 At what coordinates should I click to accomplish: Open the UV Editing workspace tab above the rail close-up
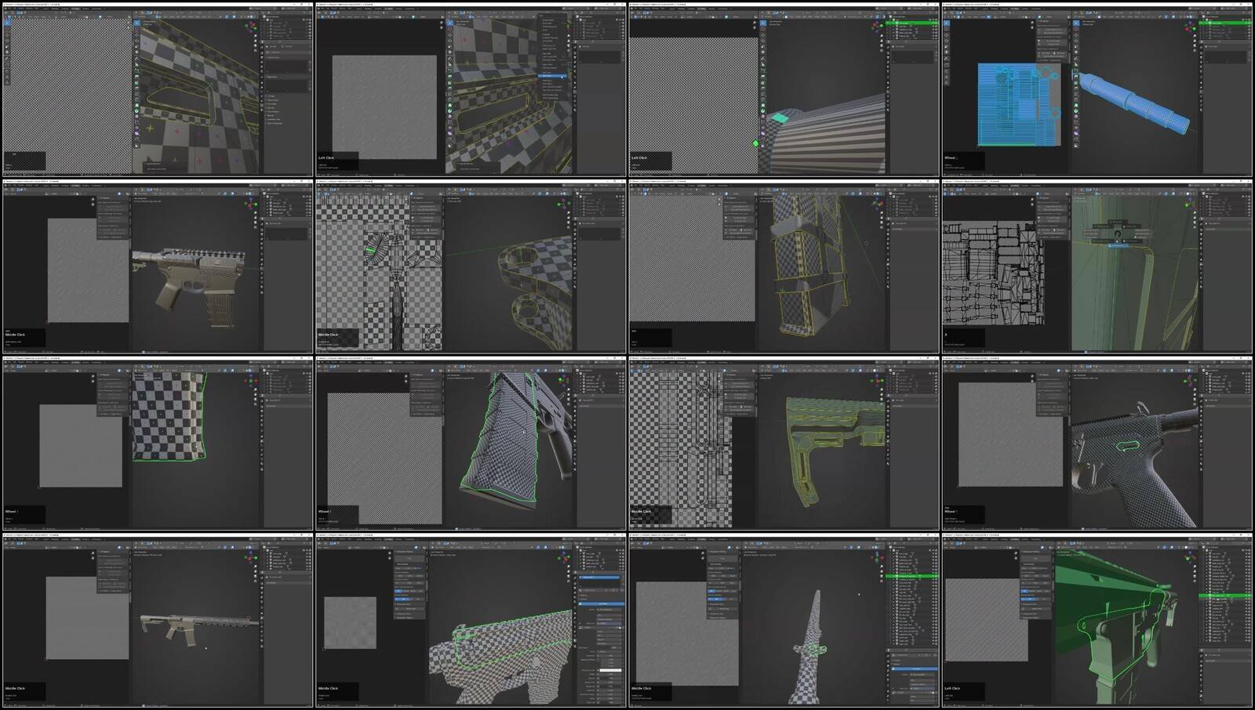point(76,9)
